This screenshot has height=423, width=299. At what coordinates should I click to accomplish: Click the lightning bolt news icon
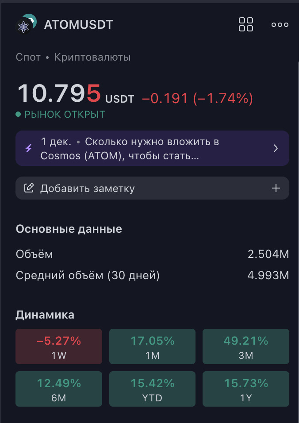(x=29, y=148)
